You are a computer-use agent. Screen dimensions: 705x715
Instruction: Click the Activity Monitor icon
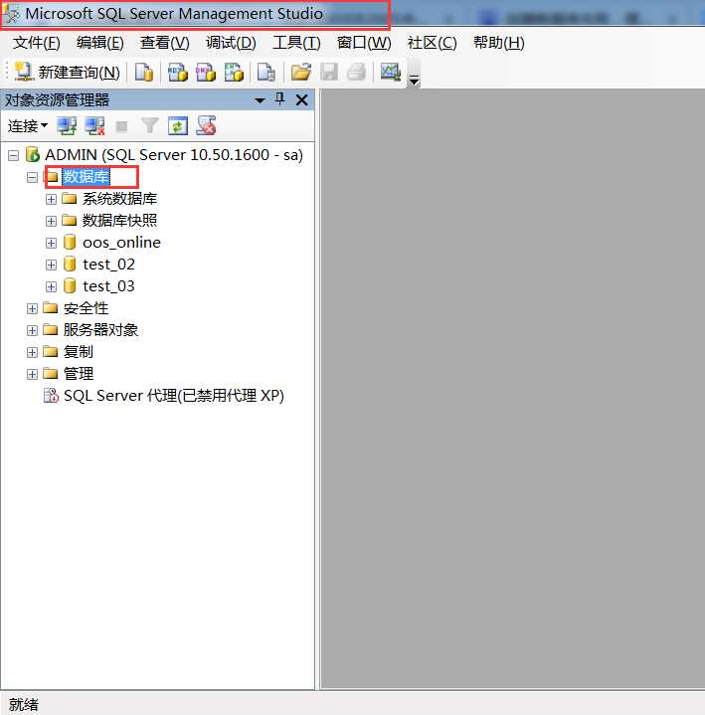tap(391, 72)
